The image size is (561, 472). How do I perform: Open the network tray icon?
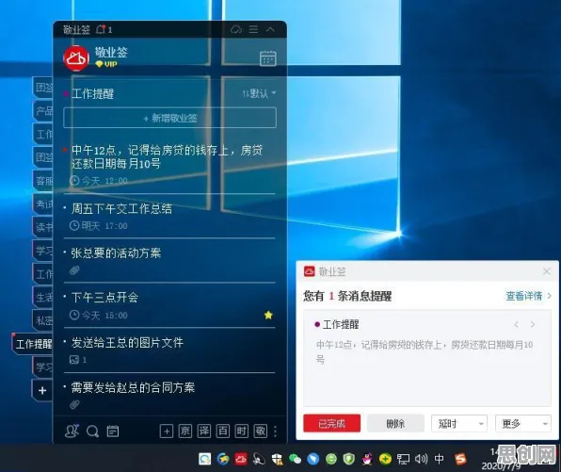403,459
